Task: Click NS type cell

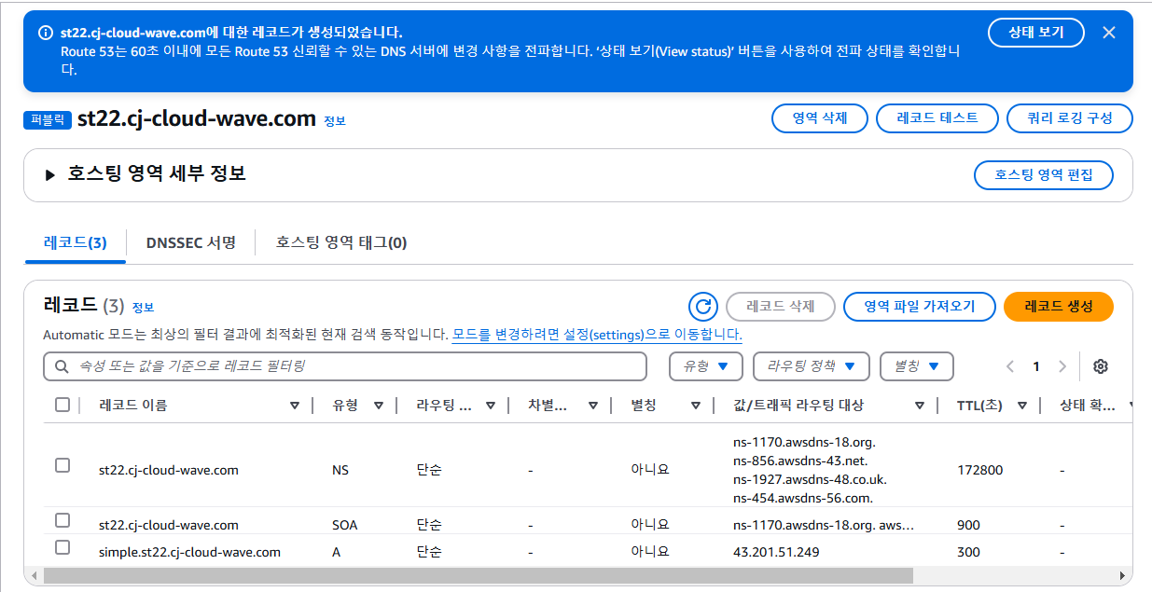Action: pyautogui.click(x=340, y=470)
